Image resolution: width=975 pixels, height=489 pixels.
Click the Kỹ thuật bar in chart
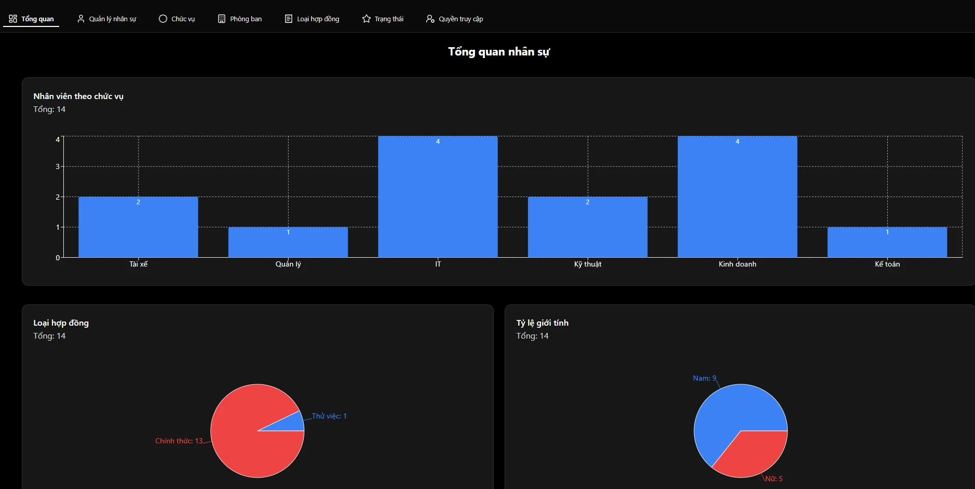(x=588, y=227)
